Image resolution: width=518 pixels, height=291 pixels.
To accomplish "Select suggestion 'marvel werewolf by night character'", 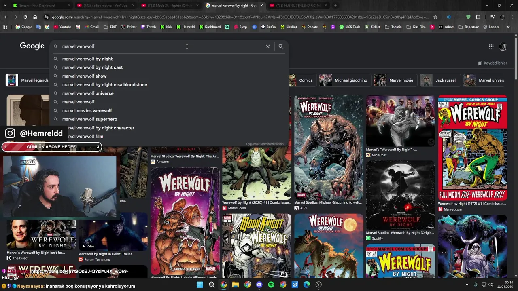I will point(169,128).
